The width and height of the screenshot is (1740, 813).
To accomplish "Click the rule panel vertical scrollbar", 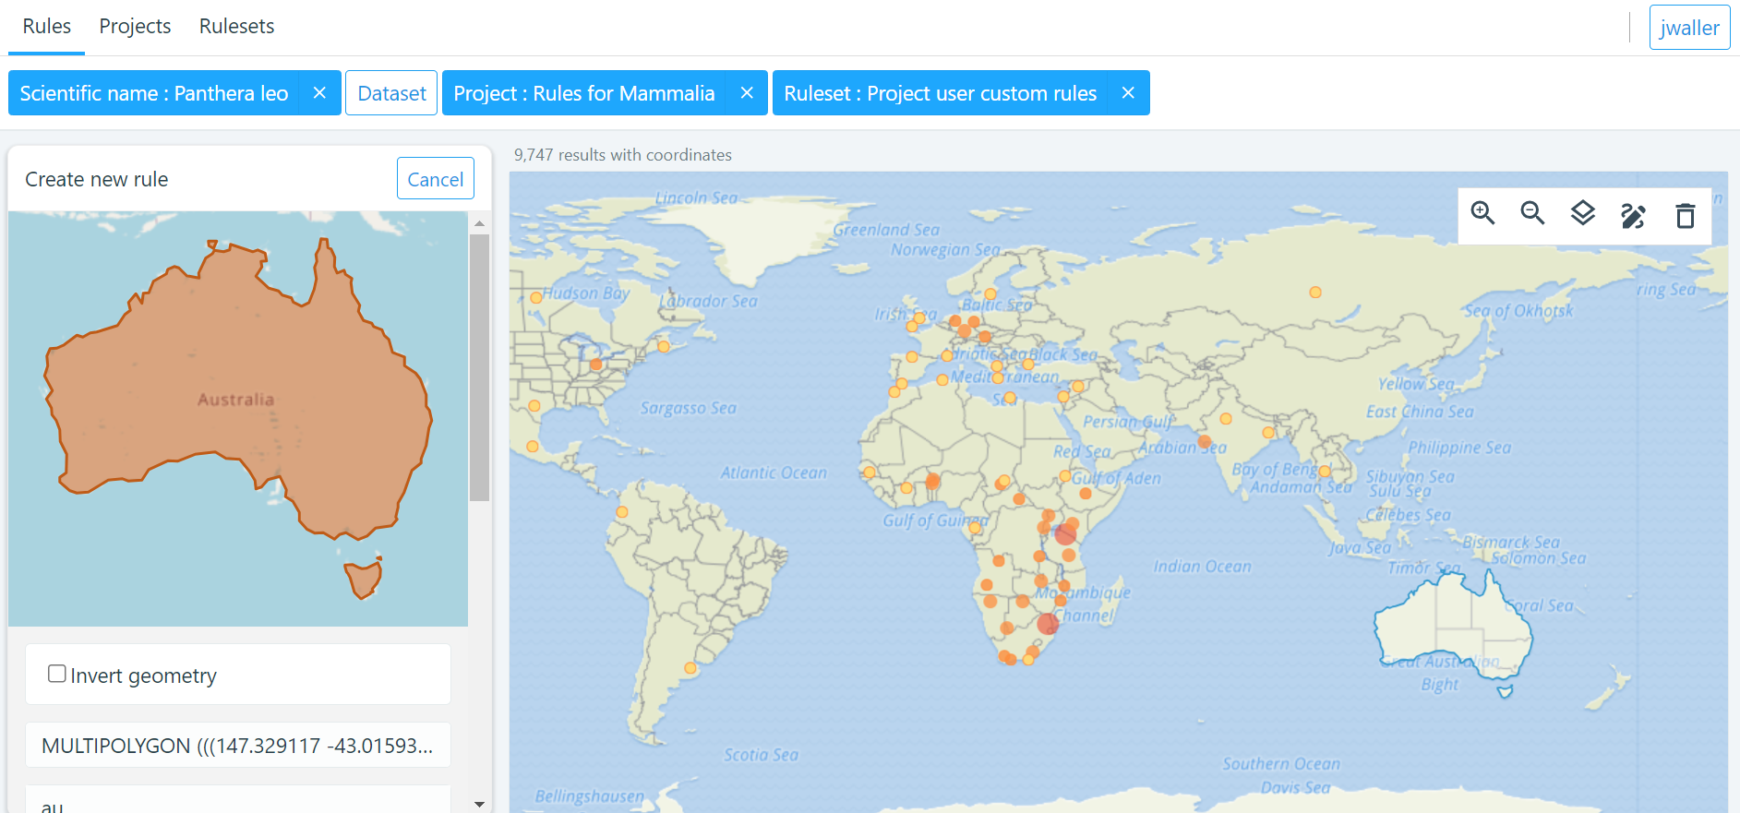I will [x=479, y=369].
